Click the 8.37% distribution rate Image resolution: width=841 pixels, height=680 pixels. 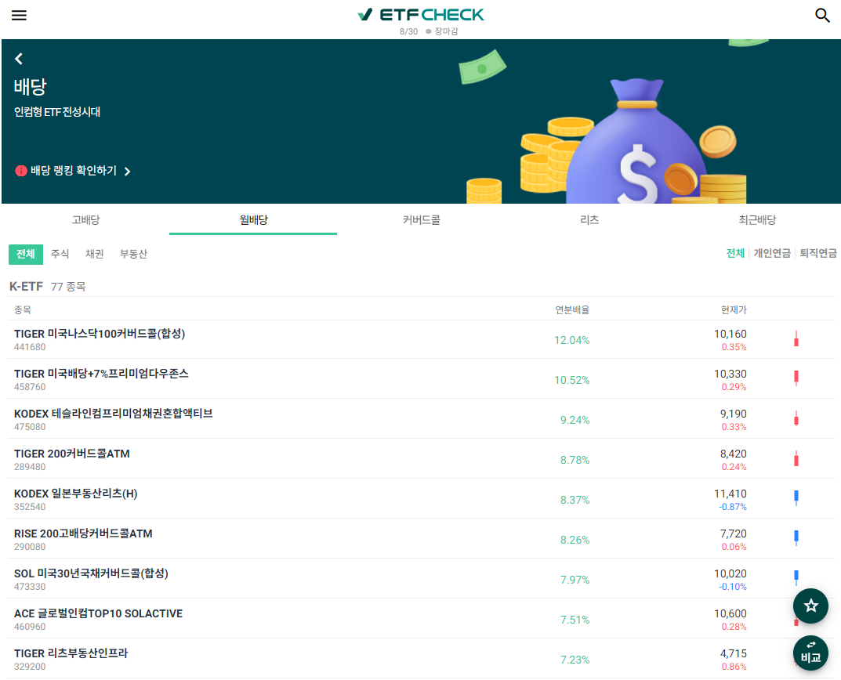575,500
